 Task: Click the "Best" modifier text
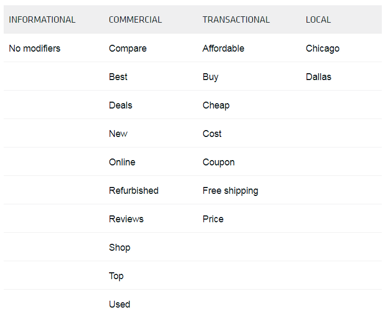pyautogui.click(x=118, y=77)
